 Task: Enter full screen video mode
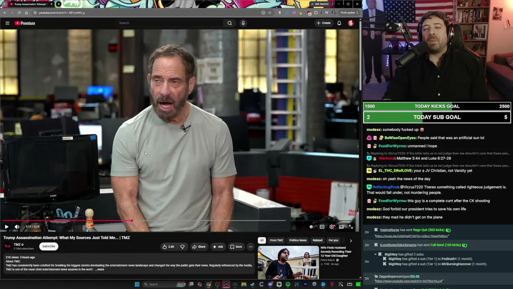351,227
